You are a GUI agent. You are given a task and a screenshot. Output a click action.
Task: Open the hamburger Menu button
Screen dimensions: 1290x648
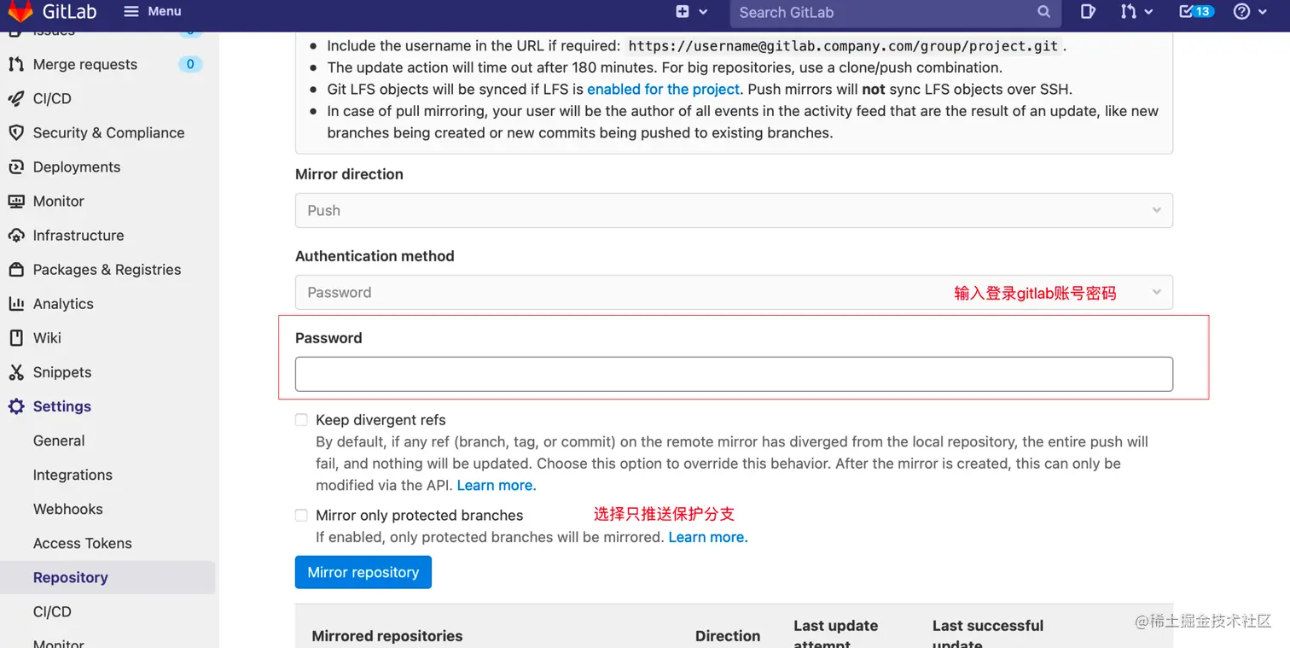coord(153,11)
